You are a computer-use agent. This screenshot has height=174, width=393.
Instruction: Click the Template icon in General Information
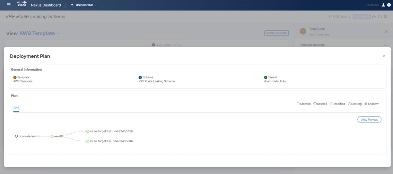15,77
